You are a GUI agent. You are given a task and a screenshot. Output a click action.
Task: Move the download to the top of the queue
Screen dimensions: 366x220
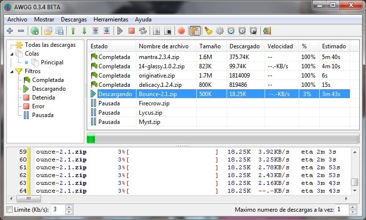tap(96, 31)
